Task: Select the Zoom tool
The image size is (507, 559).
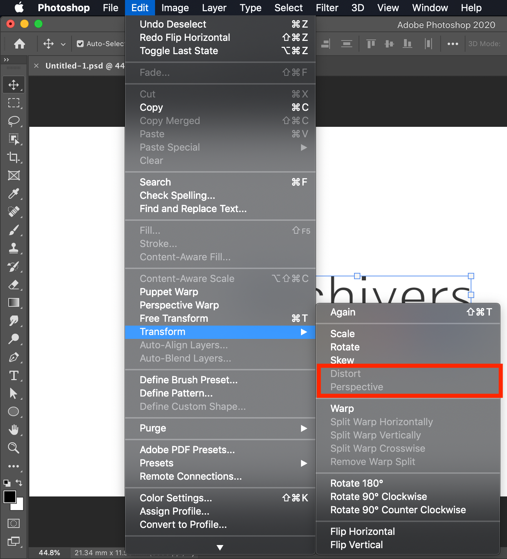Action: [14, 448]
